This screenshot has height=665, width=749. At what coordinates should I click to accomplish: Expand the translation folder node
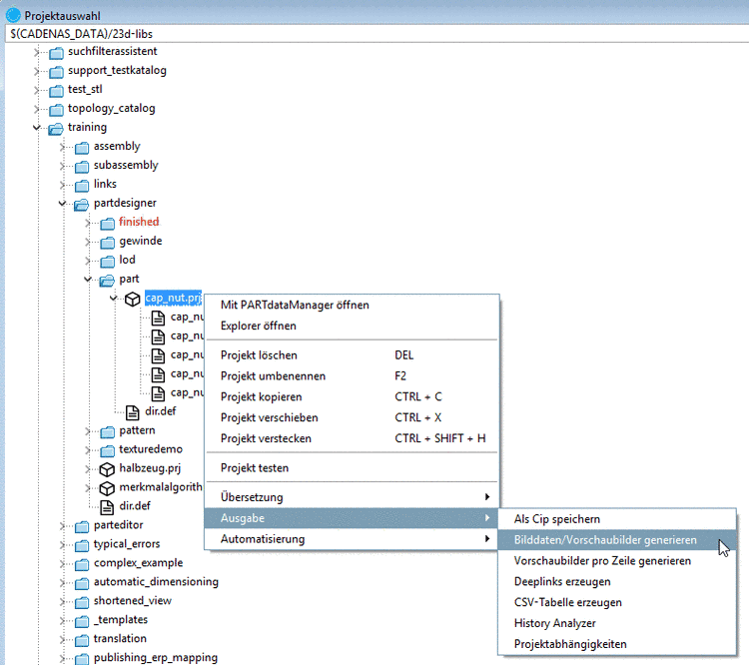coord(62,639)
